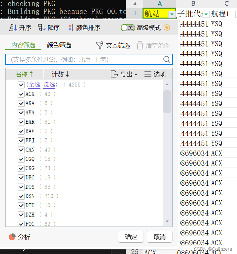
Task: Open 子批代 column filter dropdown
Action: pos(206,14)
